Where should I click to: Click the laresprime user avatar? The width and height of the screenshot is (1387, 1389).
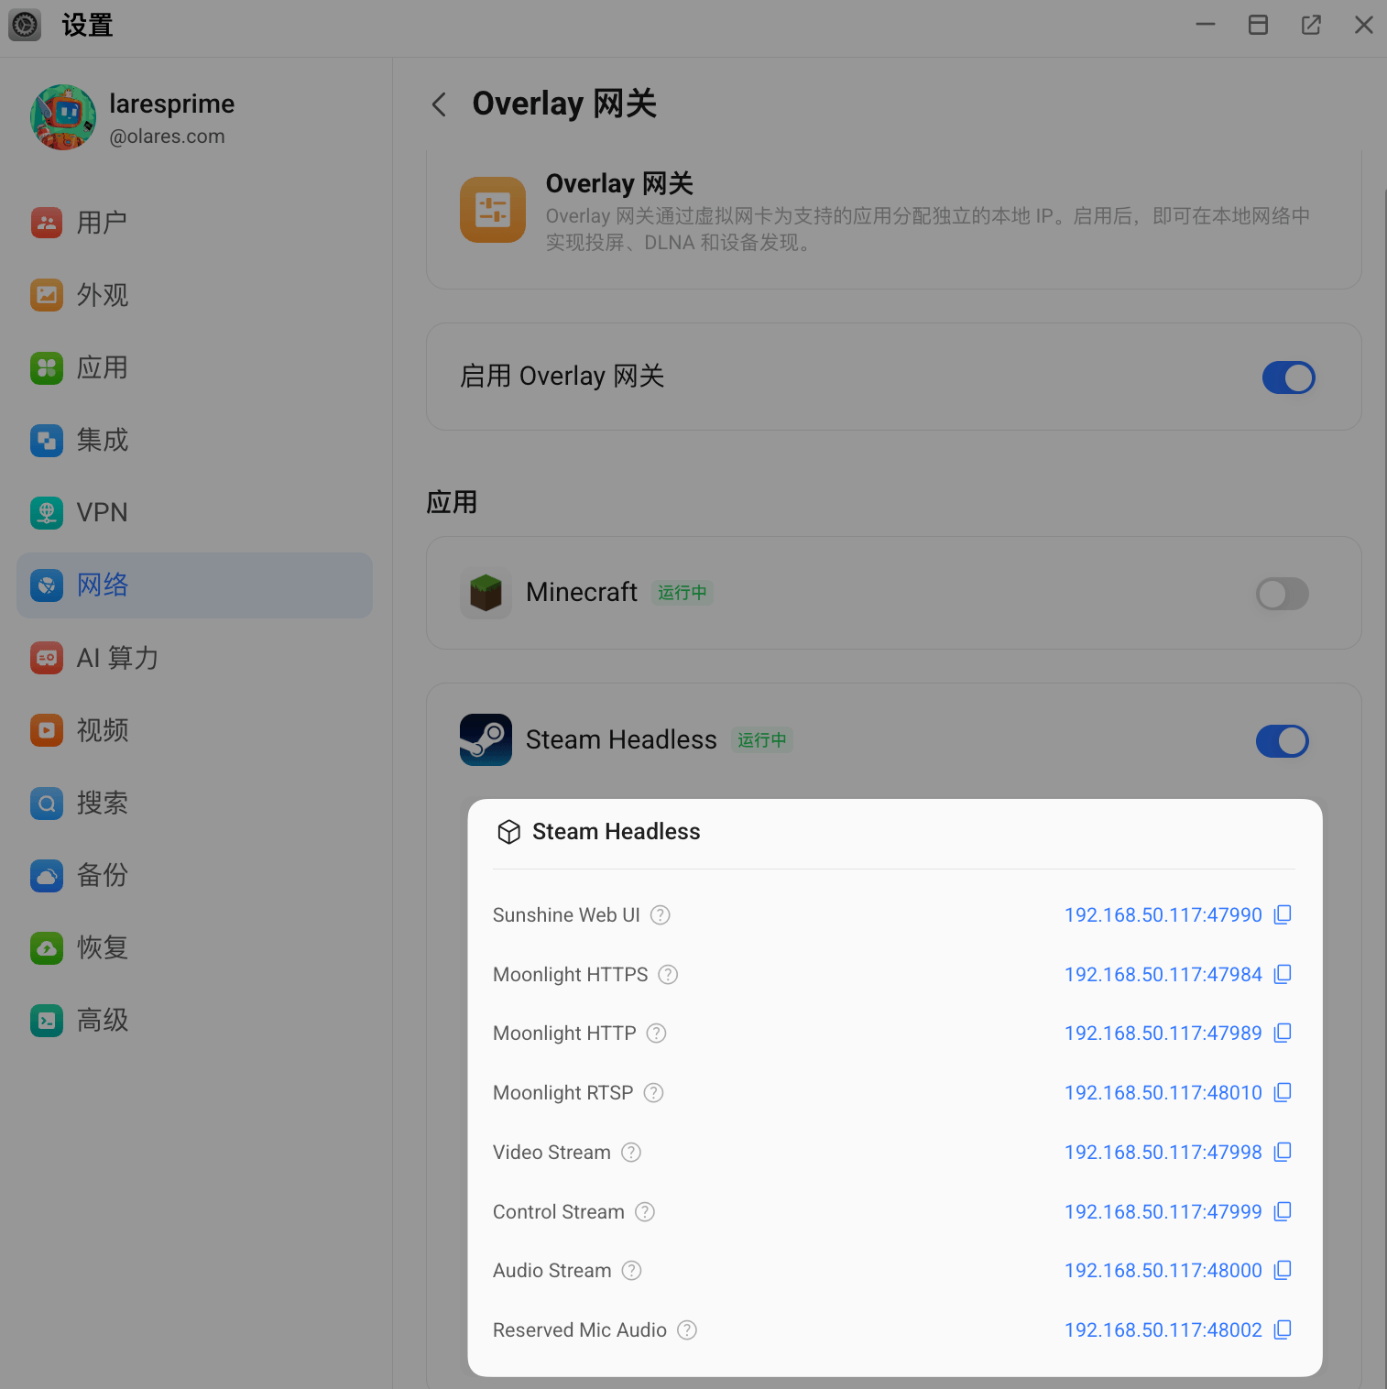(63, 117)
